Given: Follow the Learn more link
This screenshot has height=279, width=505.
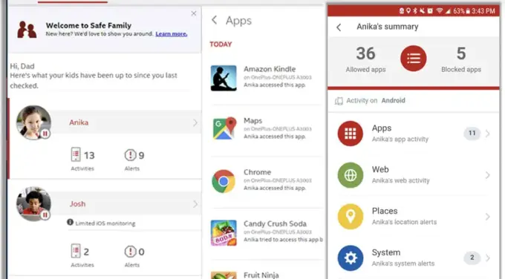Looking at the screenshot, I should tap(172, 34).
